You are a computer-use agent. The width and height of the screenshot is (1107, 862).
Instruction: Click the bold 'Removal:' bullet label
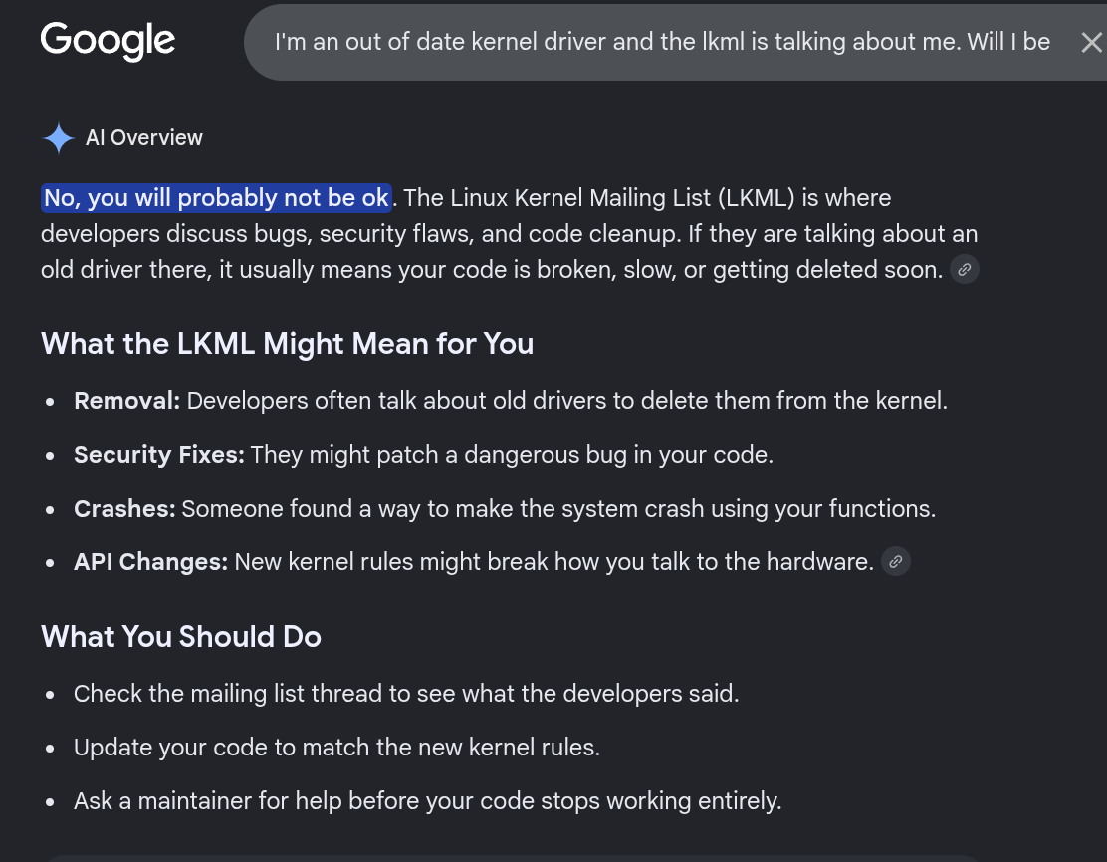[127, 401]
